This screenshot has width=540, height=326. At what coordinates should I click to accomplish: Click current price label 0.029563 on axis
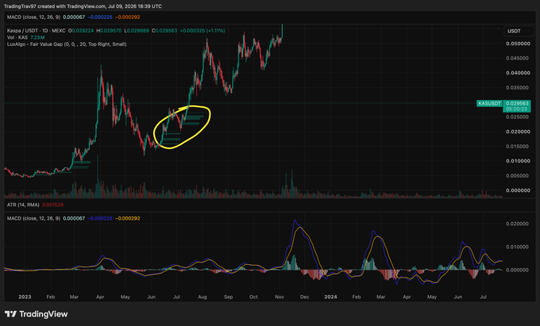point(517,103)
